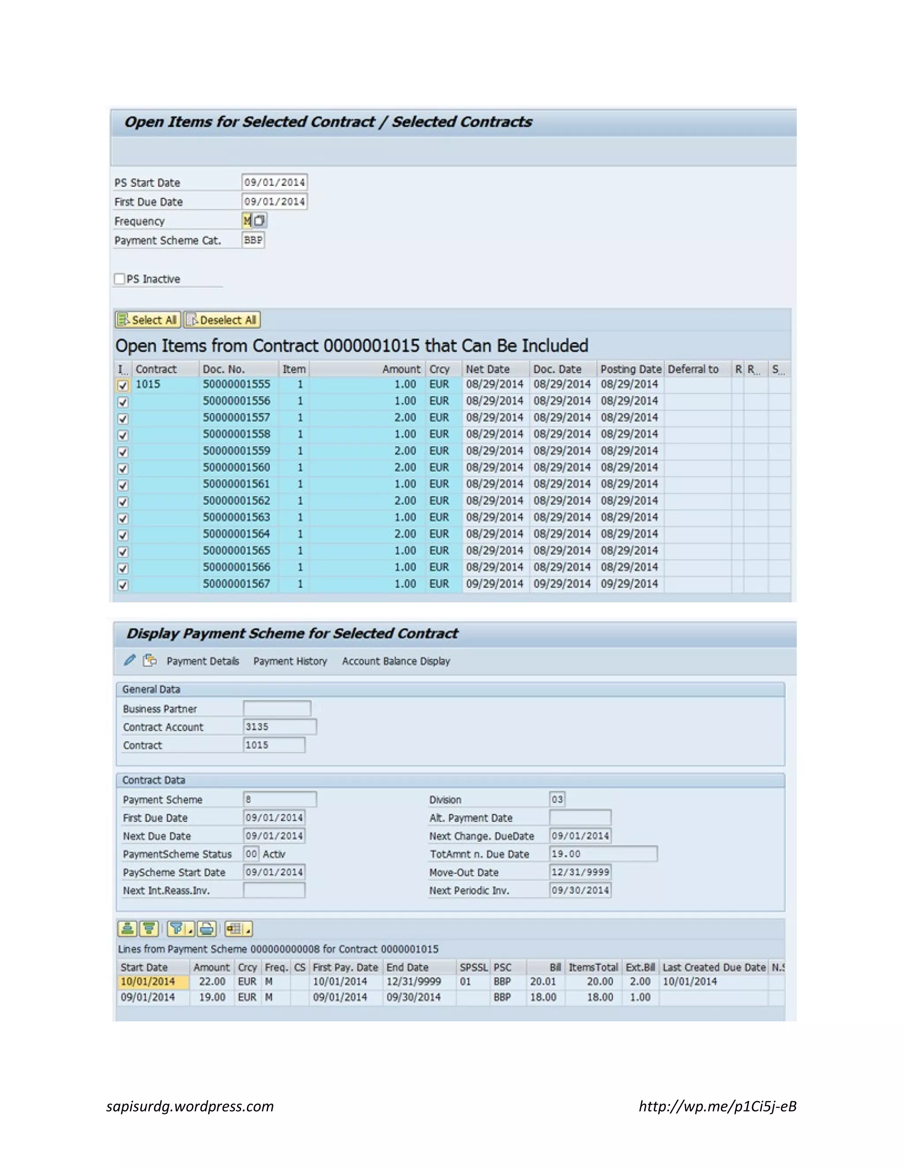This screenshot has height=1169, width=903.
Task: Click the Other Payment Scheme icon
Action: 150,660
